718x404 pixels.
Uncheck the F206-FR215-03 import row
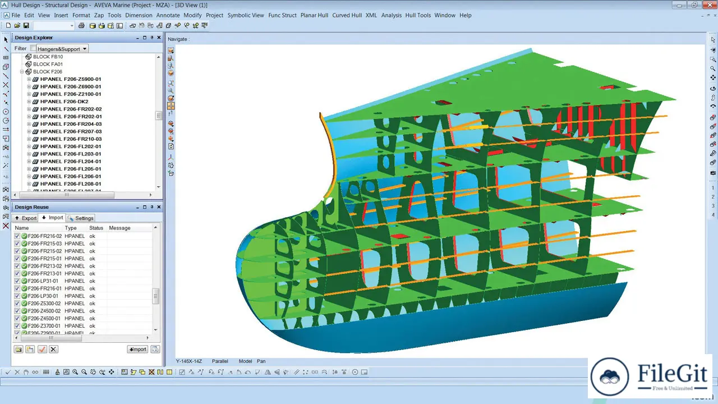(x=17, y=244)
